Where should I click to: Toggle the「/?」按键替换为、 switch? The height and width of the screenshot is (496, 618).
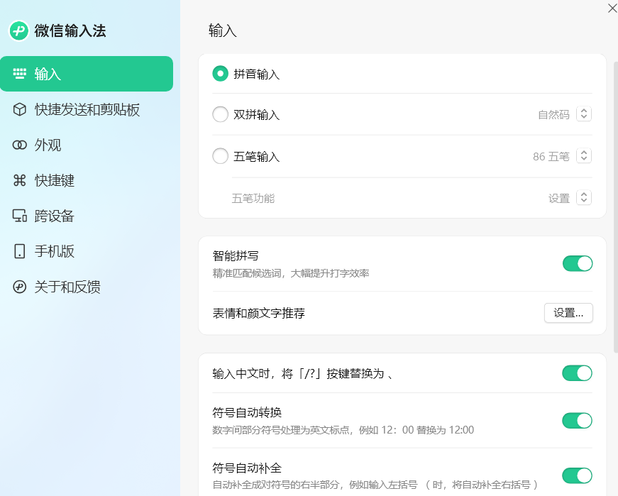pos(578,373)
